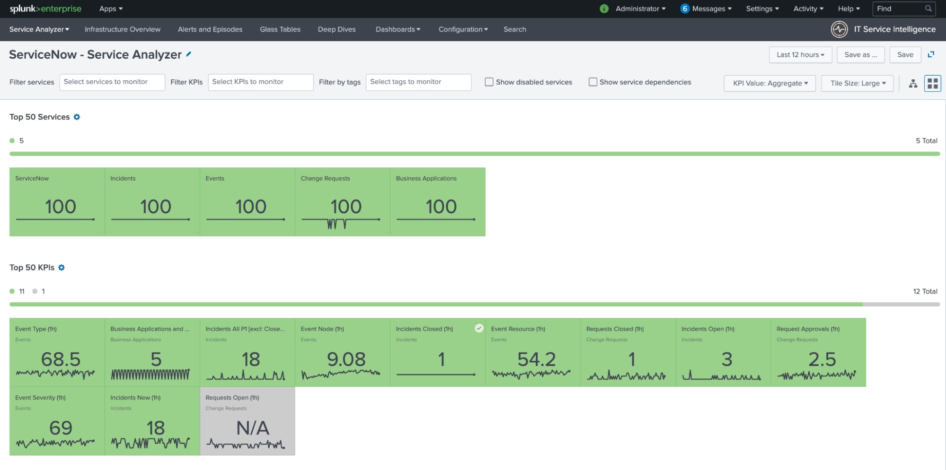The width and height of the screenshot is (946, 470).
Task: Click the splunk>enterprise logo
Action: coord(45,9)
